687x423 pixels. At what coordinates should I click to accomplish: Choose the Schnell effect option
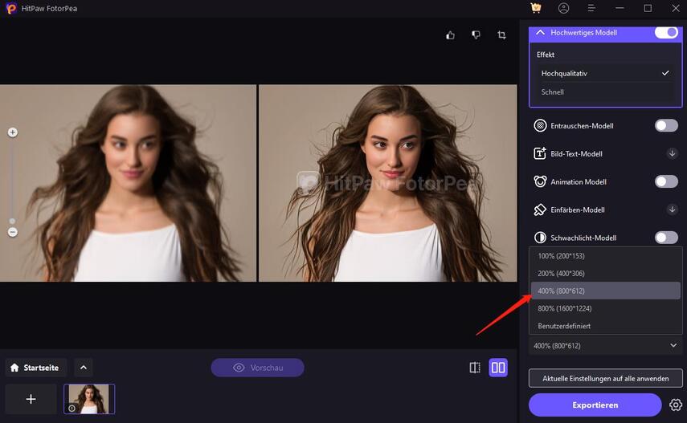point(553,92)
